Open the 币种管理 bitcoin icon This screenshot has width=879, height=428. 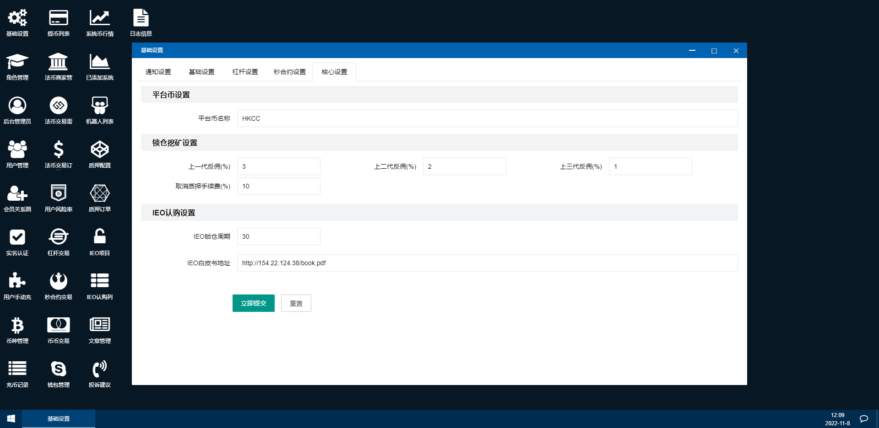coord(17,325)
